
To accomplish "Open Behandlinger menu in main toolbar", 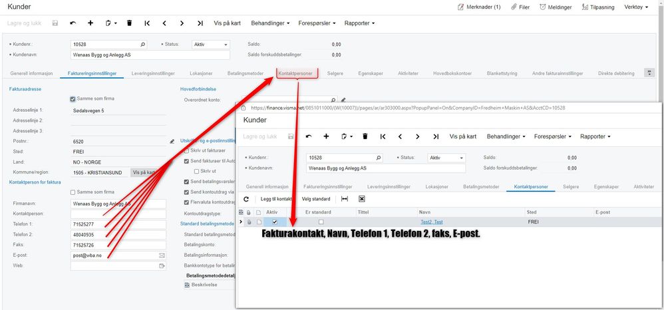I will [x=270, y=23].
